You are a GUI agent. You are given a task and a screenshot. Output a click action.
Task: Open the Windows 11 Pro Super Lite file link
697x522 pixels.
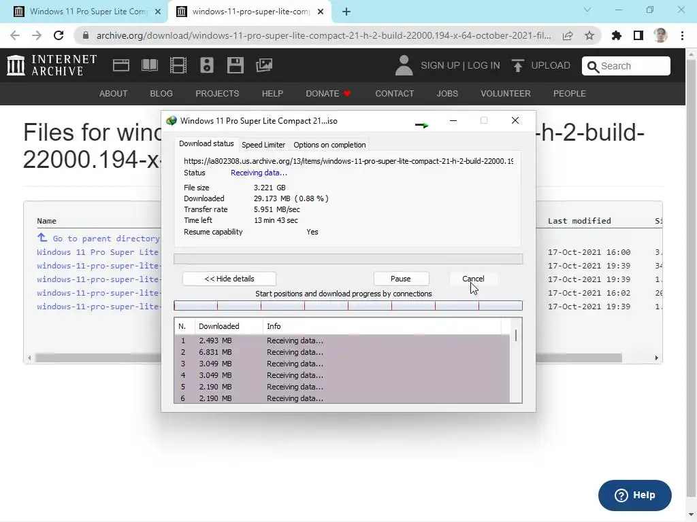click(97, 252)
